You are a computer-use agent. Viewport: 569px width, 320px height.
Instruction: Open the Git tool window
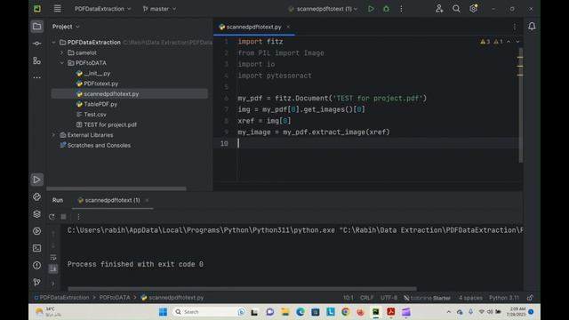point(36,282)
